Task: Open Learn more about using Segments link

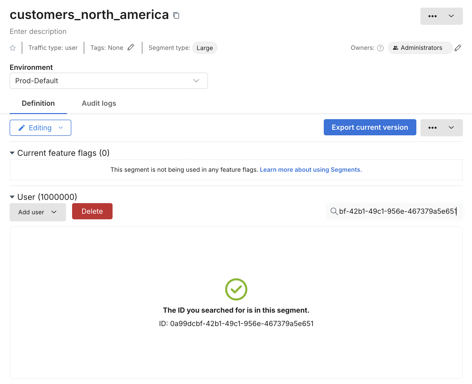Action: coord(311,170)
